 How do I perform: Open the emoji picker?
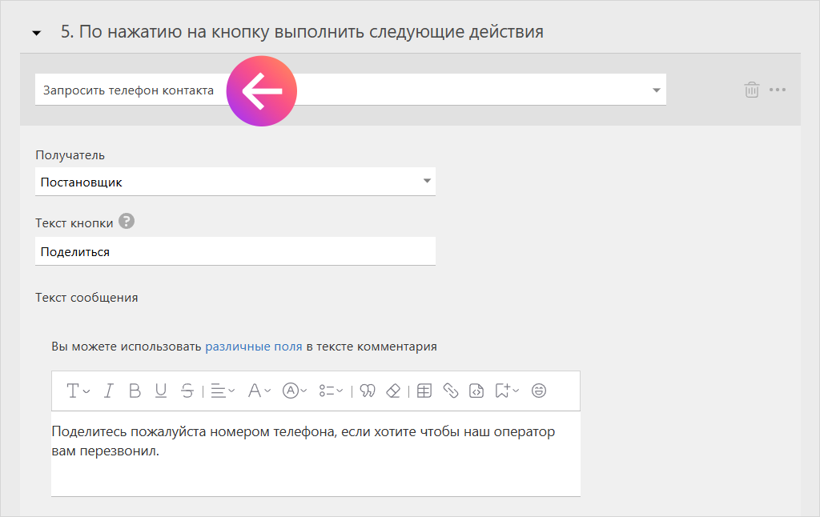(x=540, y=391)
